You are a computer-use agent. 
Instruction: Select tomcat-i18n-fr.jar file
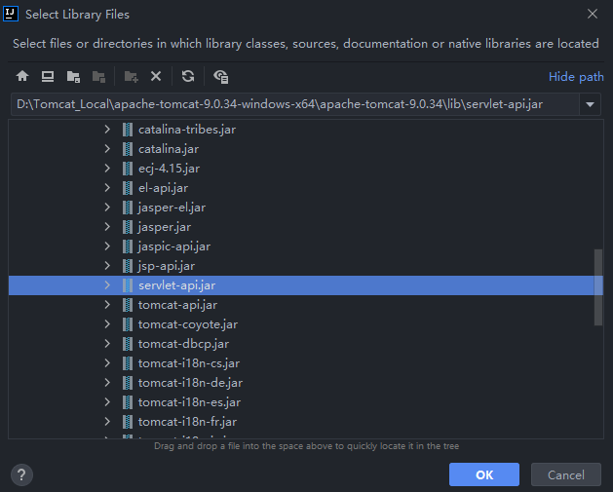click(187, 422)
